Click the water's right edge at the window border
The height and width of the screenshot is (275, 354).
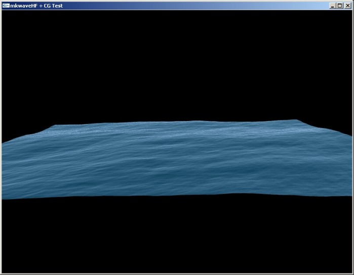click(350, 165)
